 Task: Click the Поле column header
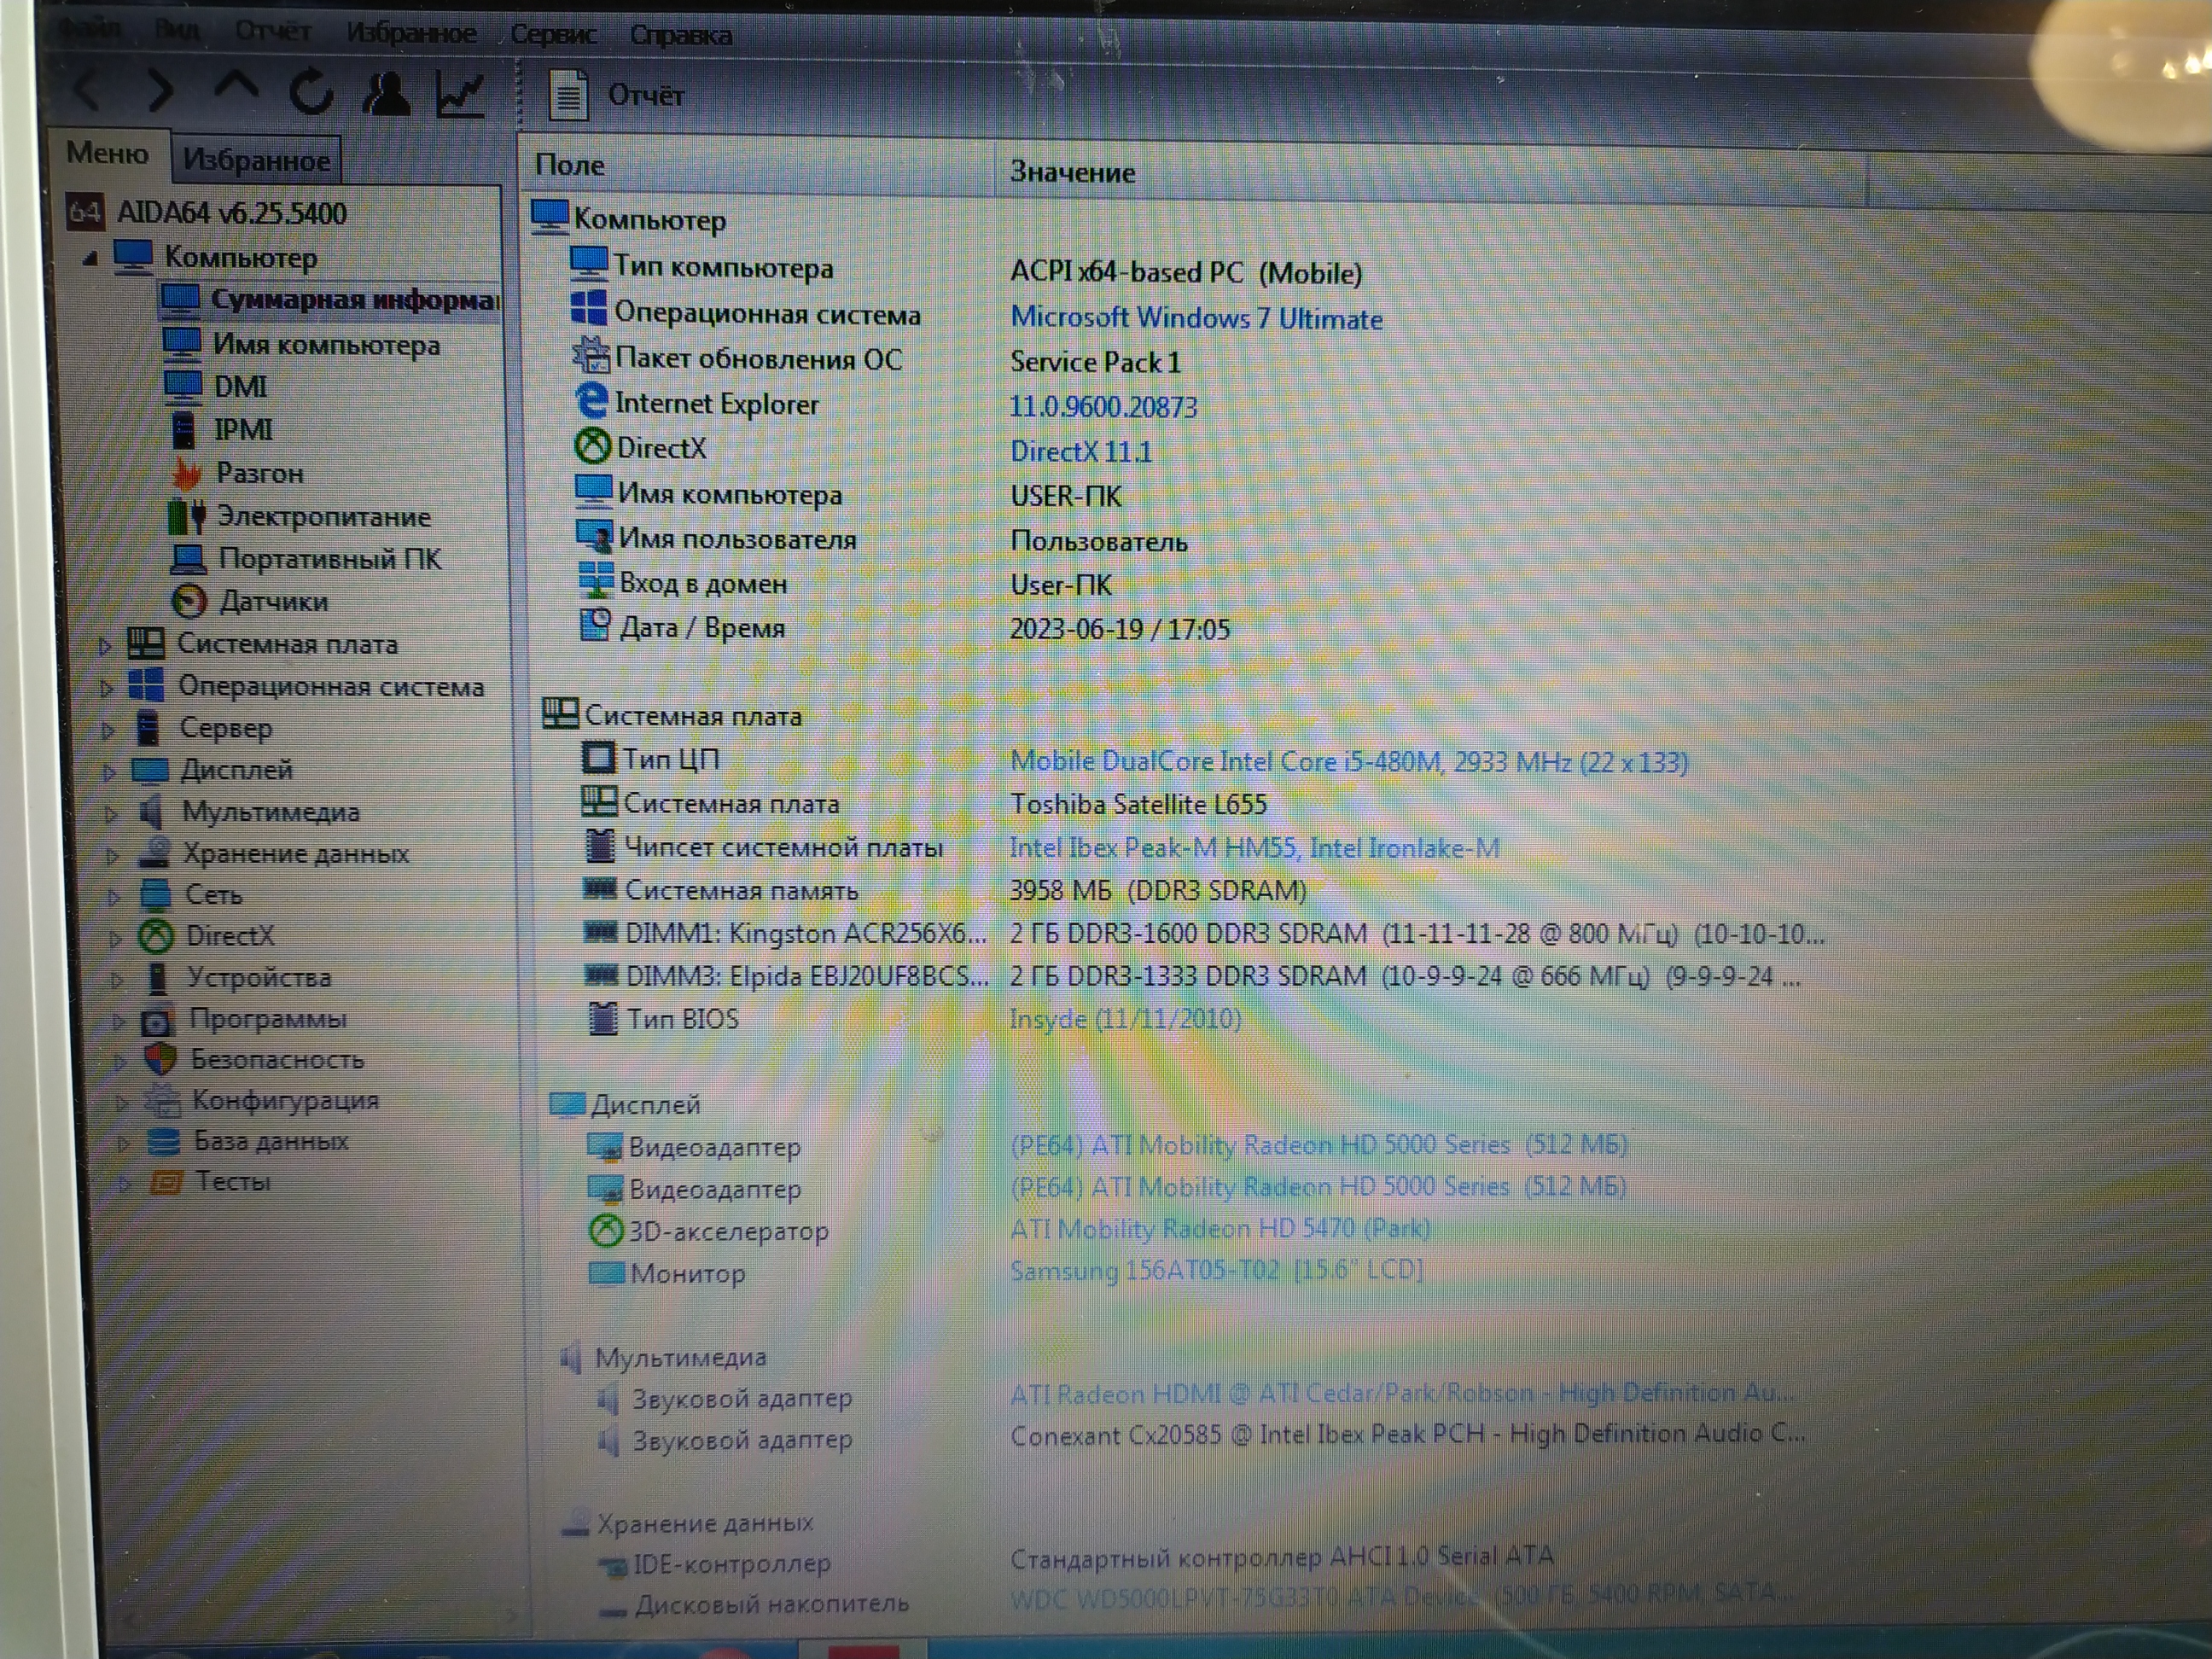757,165
